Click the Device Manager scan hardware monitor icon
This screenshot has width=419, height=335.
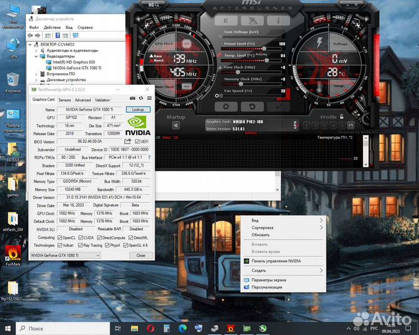pos(76,35)
